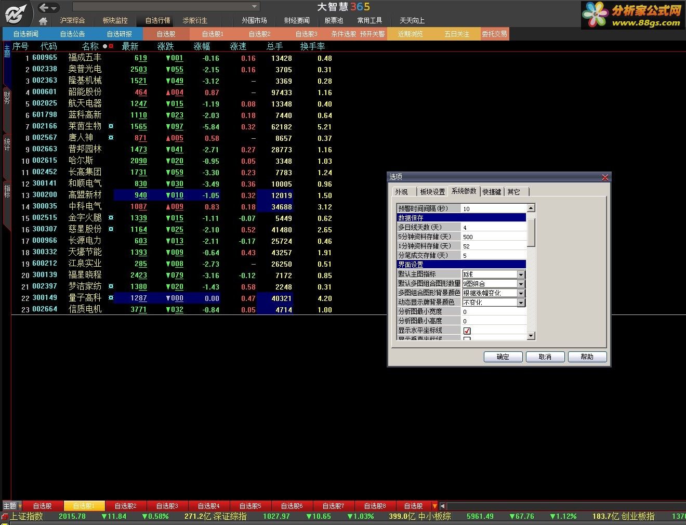Click the settings list scroll down arrow
686x525 pixels.
pos(531,336)
